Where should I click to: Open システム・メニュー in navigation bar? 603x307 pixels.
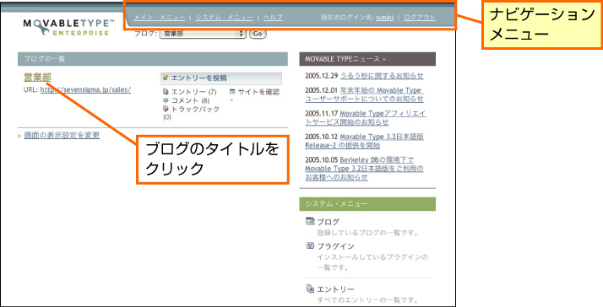pos(224,18)
